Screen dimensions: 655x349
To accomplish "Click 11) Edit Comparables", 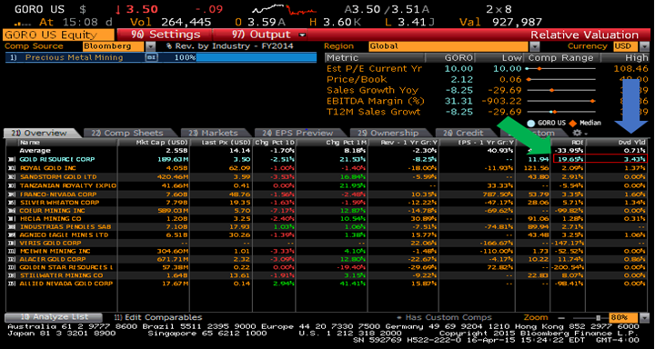I will pos(157,317).
